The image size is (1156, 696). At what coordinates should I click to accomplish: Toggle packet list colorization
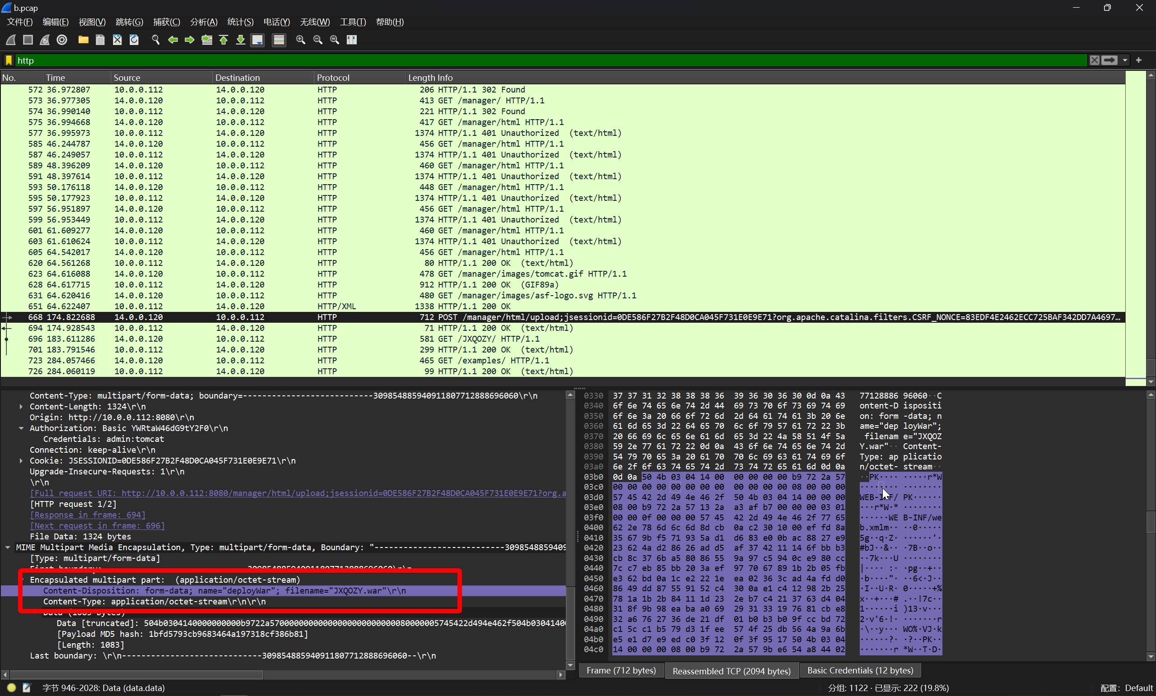(279, 40)
